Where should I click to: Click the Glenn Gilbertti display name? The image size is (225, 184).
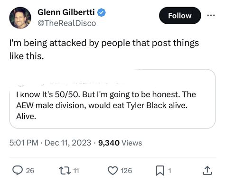[x=66, y=12]
